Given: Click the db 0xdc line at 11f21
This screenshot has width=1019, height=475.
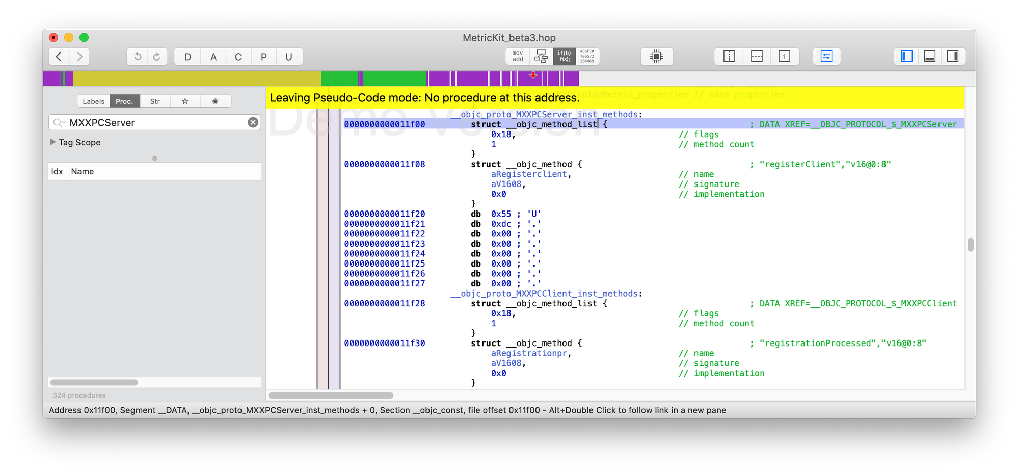Looking at the screenshot, I should (x=505, y=224).
